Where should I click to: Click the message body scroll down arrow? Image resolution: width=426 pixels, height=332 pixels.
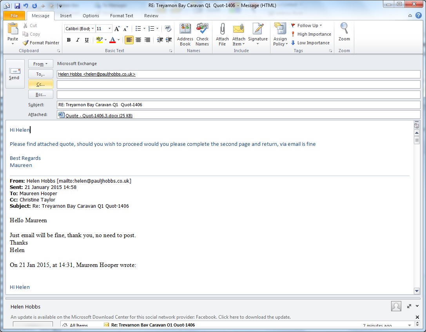click(x=417, y=291)
